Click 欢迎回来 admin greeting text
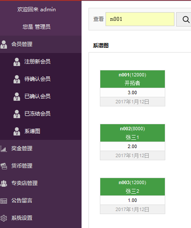The height and width of the screenshot is (228, 191). tap(37, 10)
